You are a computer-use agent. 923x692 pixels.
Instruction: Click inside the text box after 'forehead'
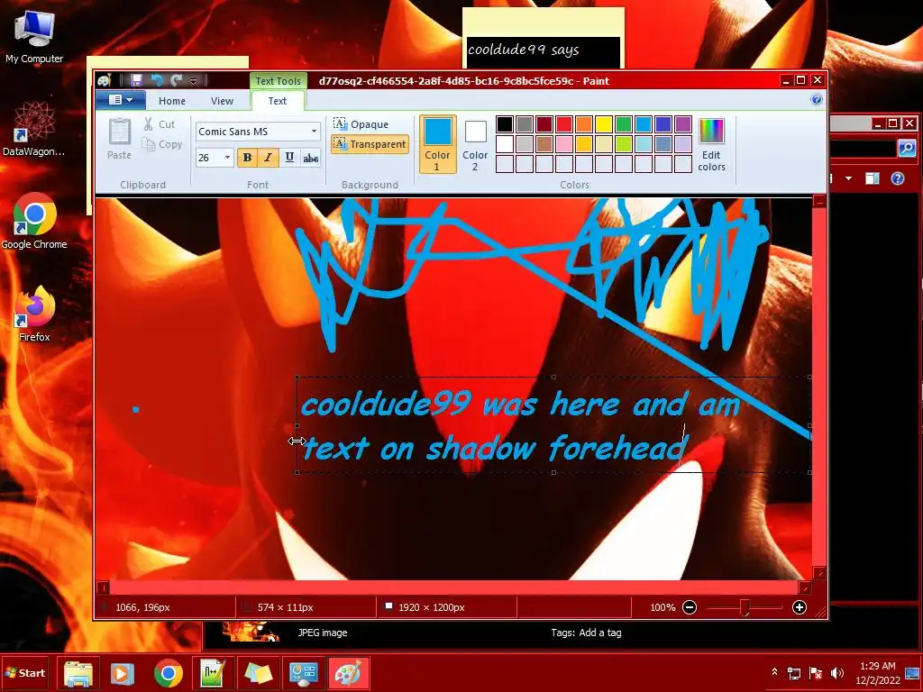pyautogui.click(x=691, y=449)
